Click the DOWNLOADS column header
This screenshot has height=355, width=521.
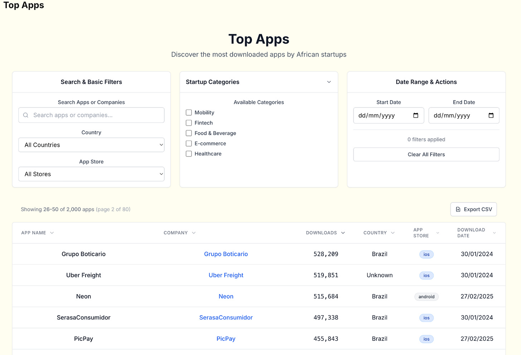pyautogui.click(x=321, y=233)
